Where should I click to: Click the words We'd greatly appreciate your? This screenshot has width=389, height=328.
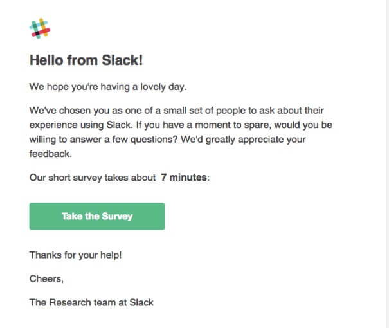coord(243,140)
